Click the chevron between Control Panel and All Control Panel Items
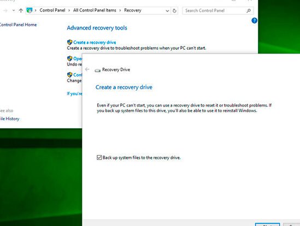This screenshot has height=226, width=300. pos(69,10)
